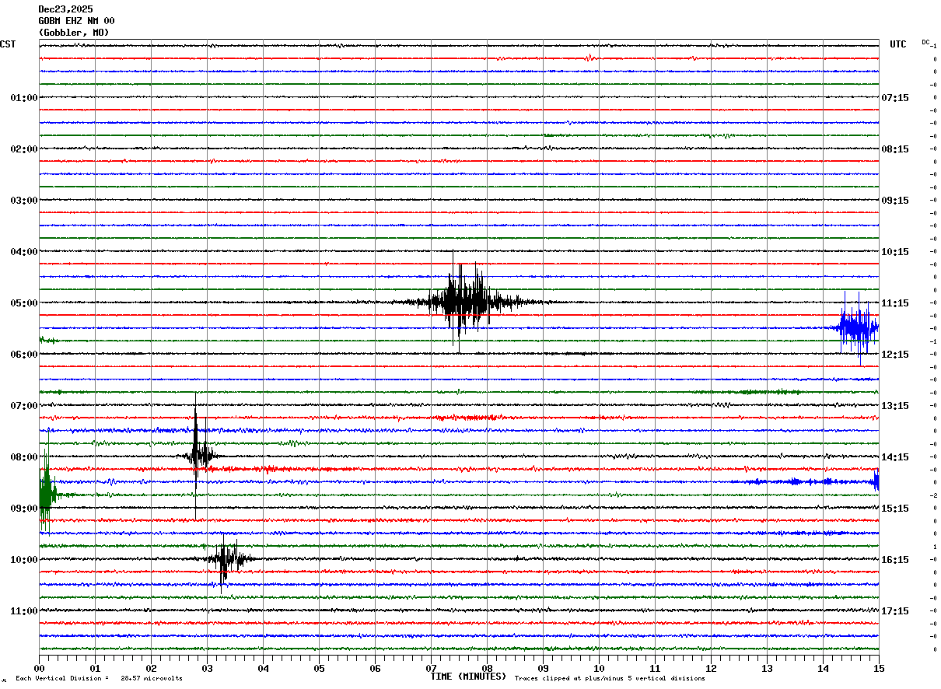The image size is (941, 689).
Task: Click the CST timezone label
Action: point(8,44)
